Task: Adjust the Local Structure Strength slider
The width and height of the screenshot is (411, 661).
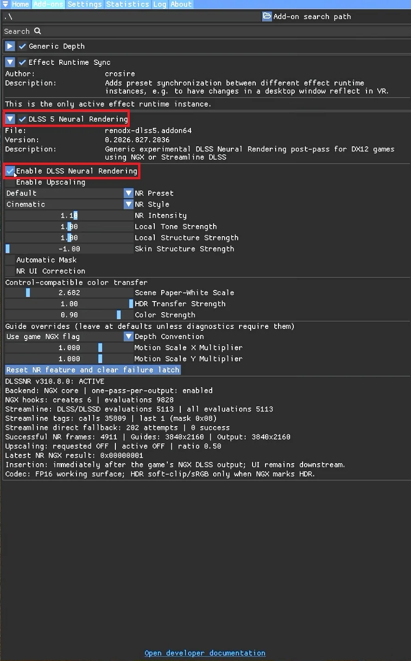Action: pyautogui.click(x=69, y=238)
